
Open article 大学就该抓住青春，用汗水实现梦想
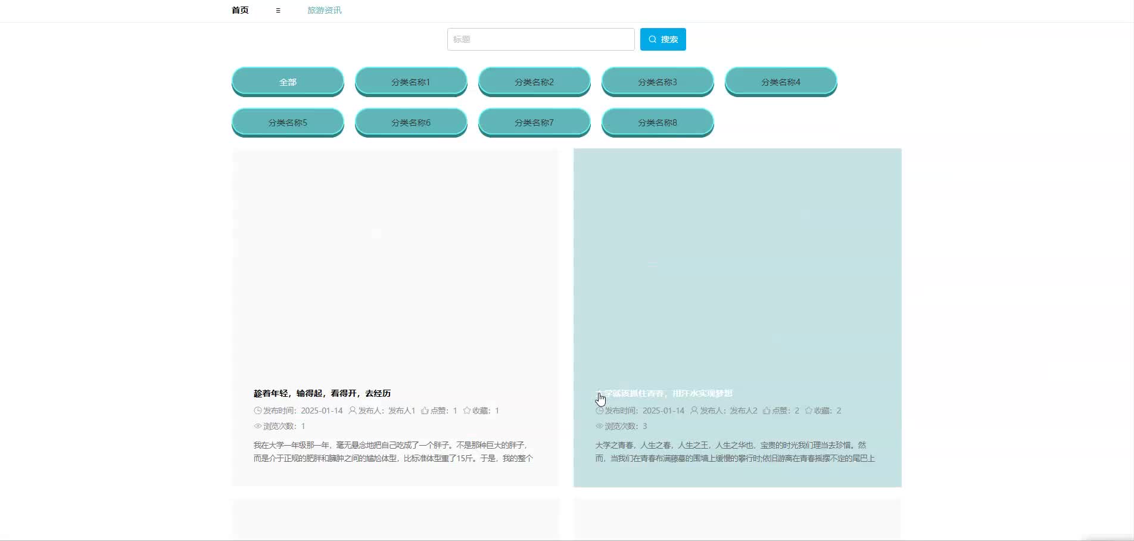click(x=664, y=393)
